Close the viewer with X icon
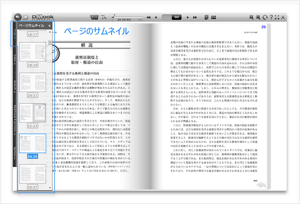This screenshot has width=300, height=204. 283,17
